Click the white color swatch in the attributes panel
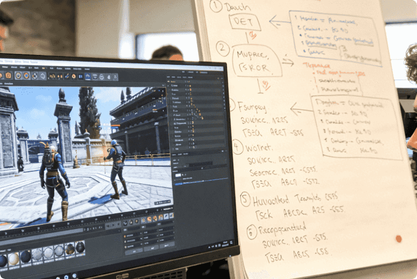 pyautogui.click(x=179, y=175)
